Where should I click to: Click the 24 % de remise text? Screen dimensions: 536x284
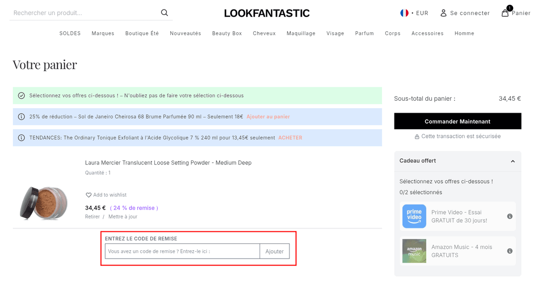click(x=134, y=208)
